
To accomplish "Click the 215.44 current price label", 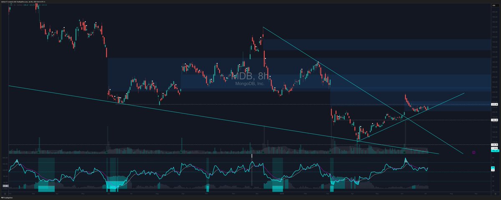I will tap(494, 104).
